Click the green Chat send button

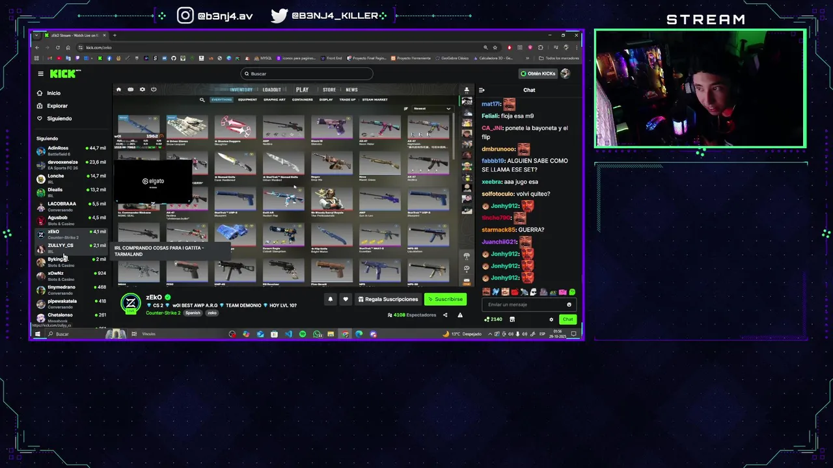click(567, 320)
